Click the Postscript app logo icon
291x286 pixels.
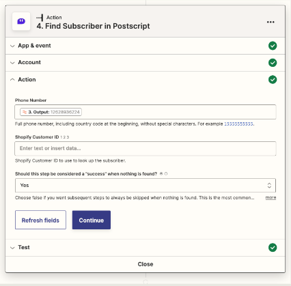[x=21, y=21]
